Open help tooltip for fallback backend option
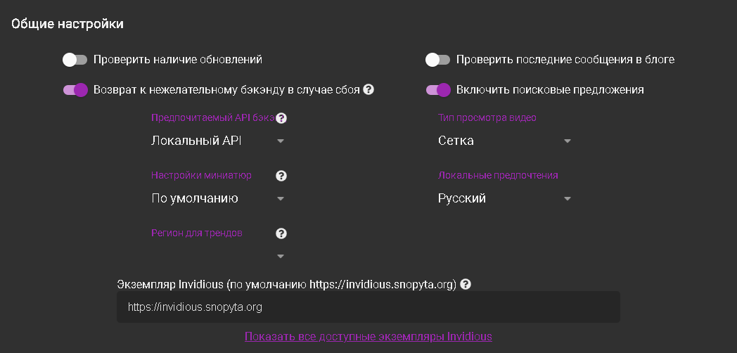The height and width of the screenshot is (353, 737). [x=368, y=90]
